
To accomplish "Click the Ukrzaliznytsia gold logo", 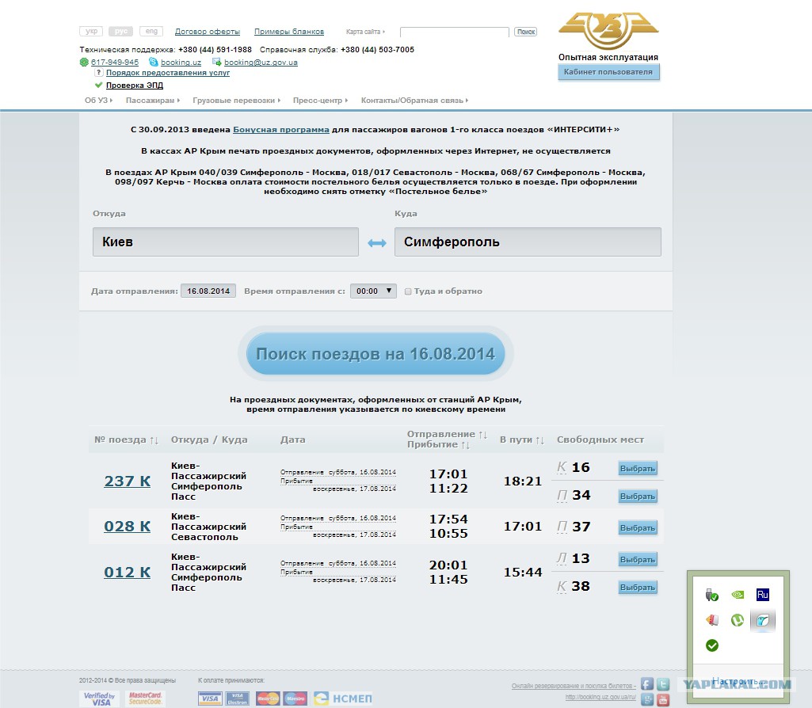I will coord(608,30).
